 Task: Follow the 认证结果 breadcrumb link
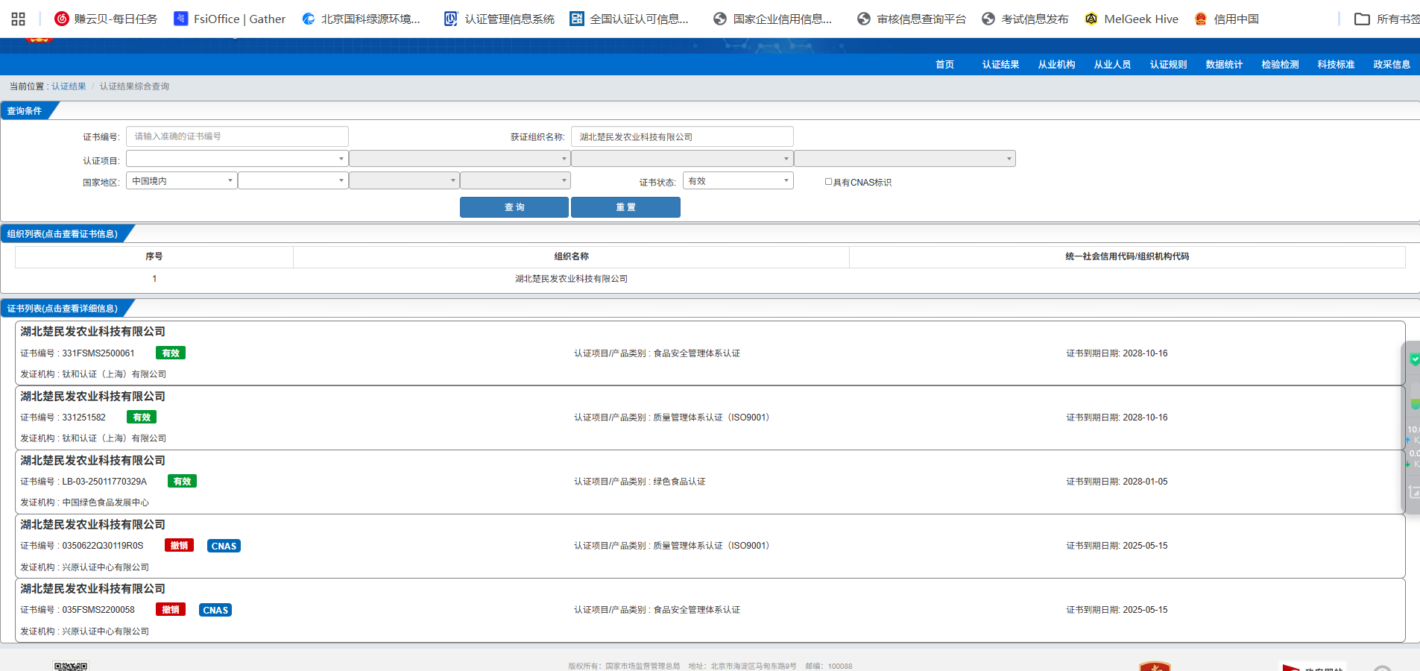69,86
